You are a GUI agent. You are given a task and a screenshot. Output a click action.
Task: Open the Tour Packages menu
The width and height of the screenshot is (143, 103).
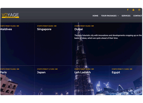(109, 16)
